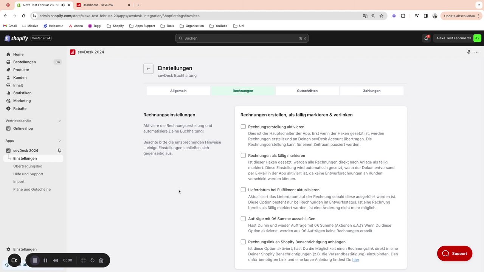The width and height of the screenshot is (484, 272).
Task: Open media control icon in Chrome toolbar
Action: click(x=416, y=16)
